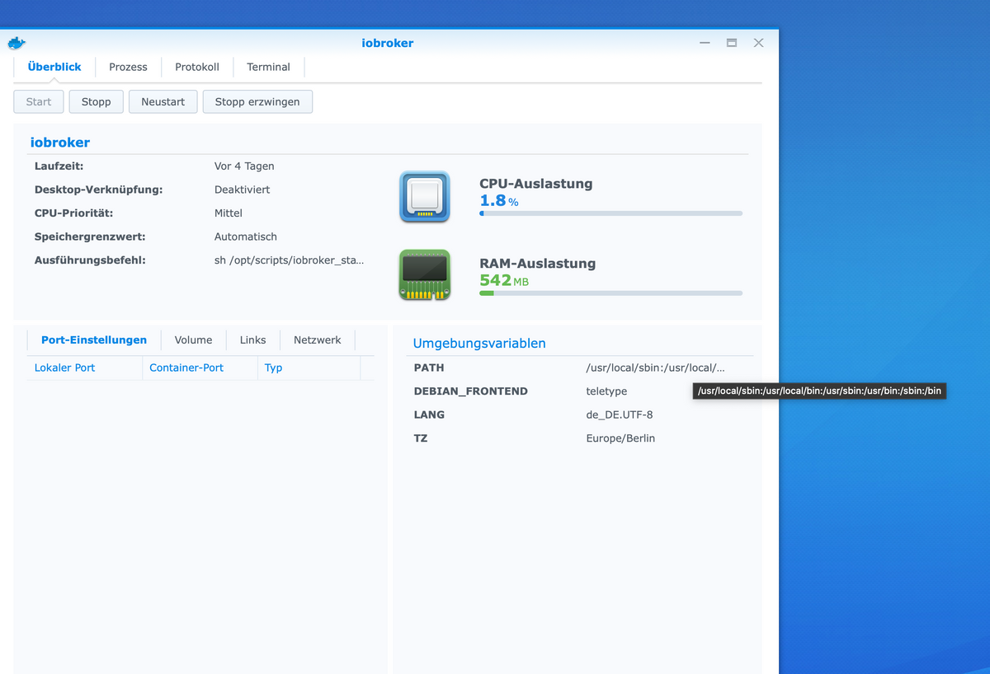
Task: Maximize the iobroker window
Action: (x=731, y=43)
